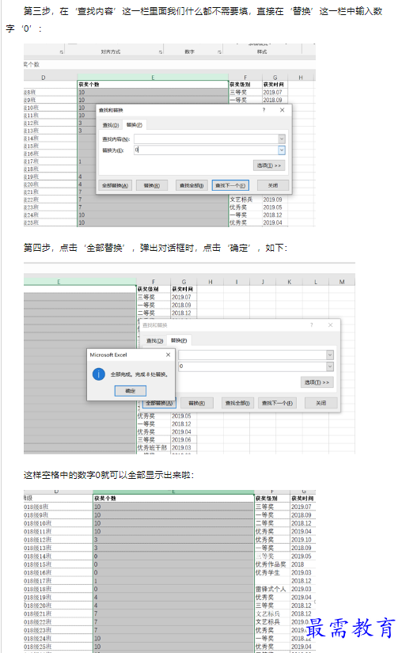Confirm the Microsoft Excel message with 确定
This screenshot has width=402, height=653.
131,391
